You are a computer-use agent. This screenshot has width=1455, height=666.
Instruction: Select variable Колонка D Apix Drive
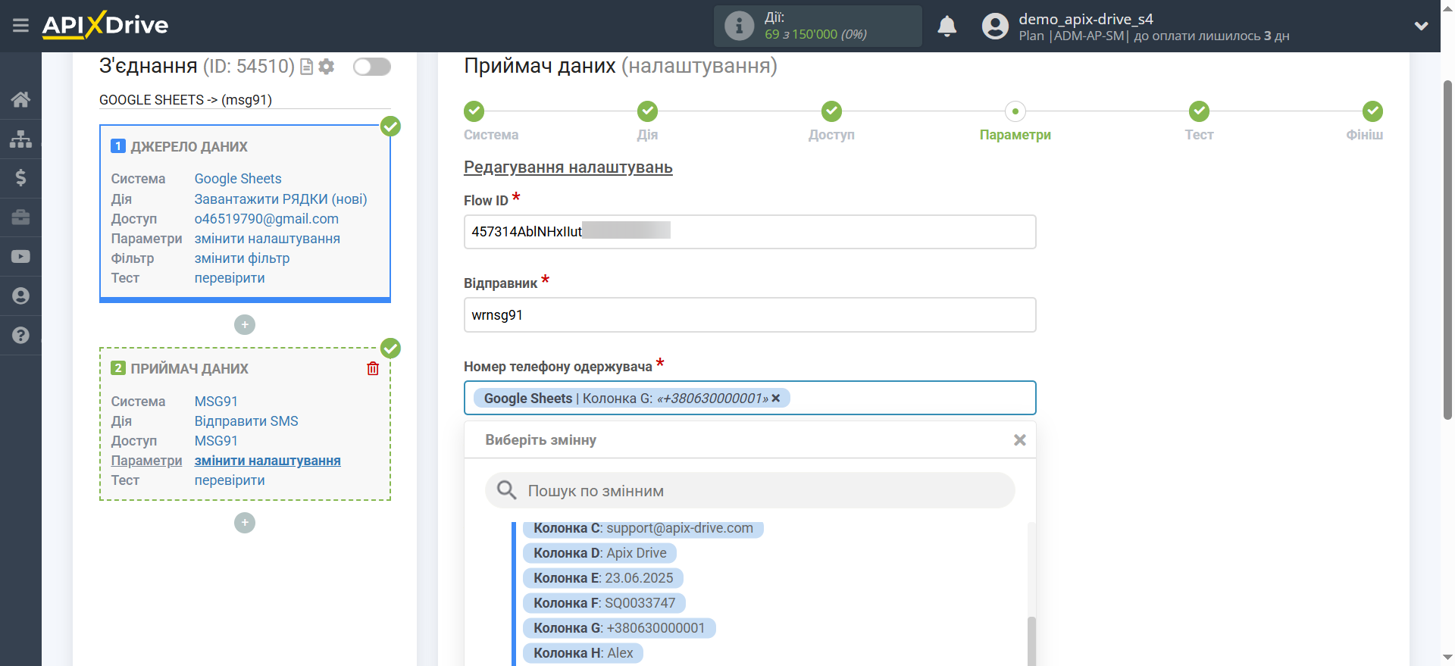click(x=599, y=553)
